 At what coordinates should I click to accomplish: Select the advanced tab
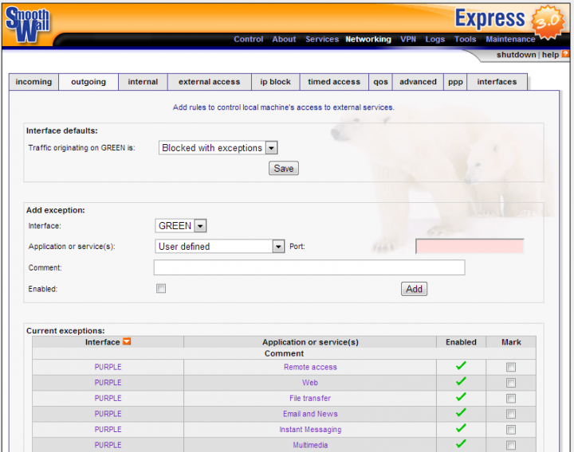click(x=418, y=82)
